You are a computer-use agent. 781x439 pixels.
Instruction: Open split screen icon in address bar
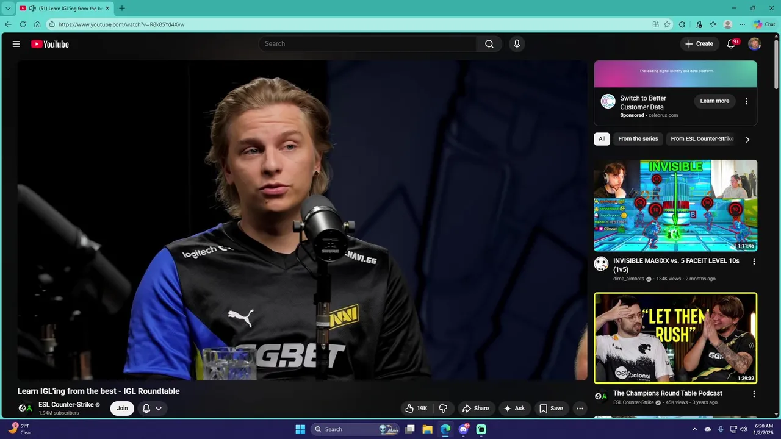click(x=655, y=24)
